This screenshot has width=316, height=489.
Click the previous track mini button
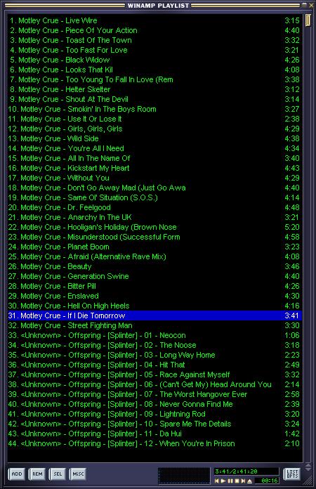(216, 481)
